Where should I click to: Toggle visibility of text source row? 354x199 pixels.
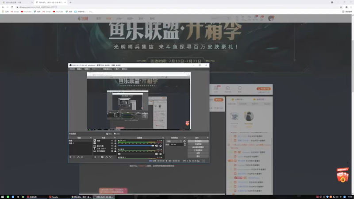pyautogui.click(x=112, y=149)
